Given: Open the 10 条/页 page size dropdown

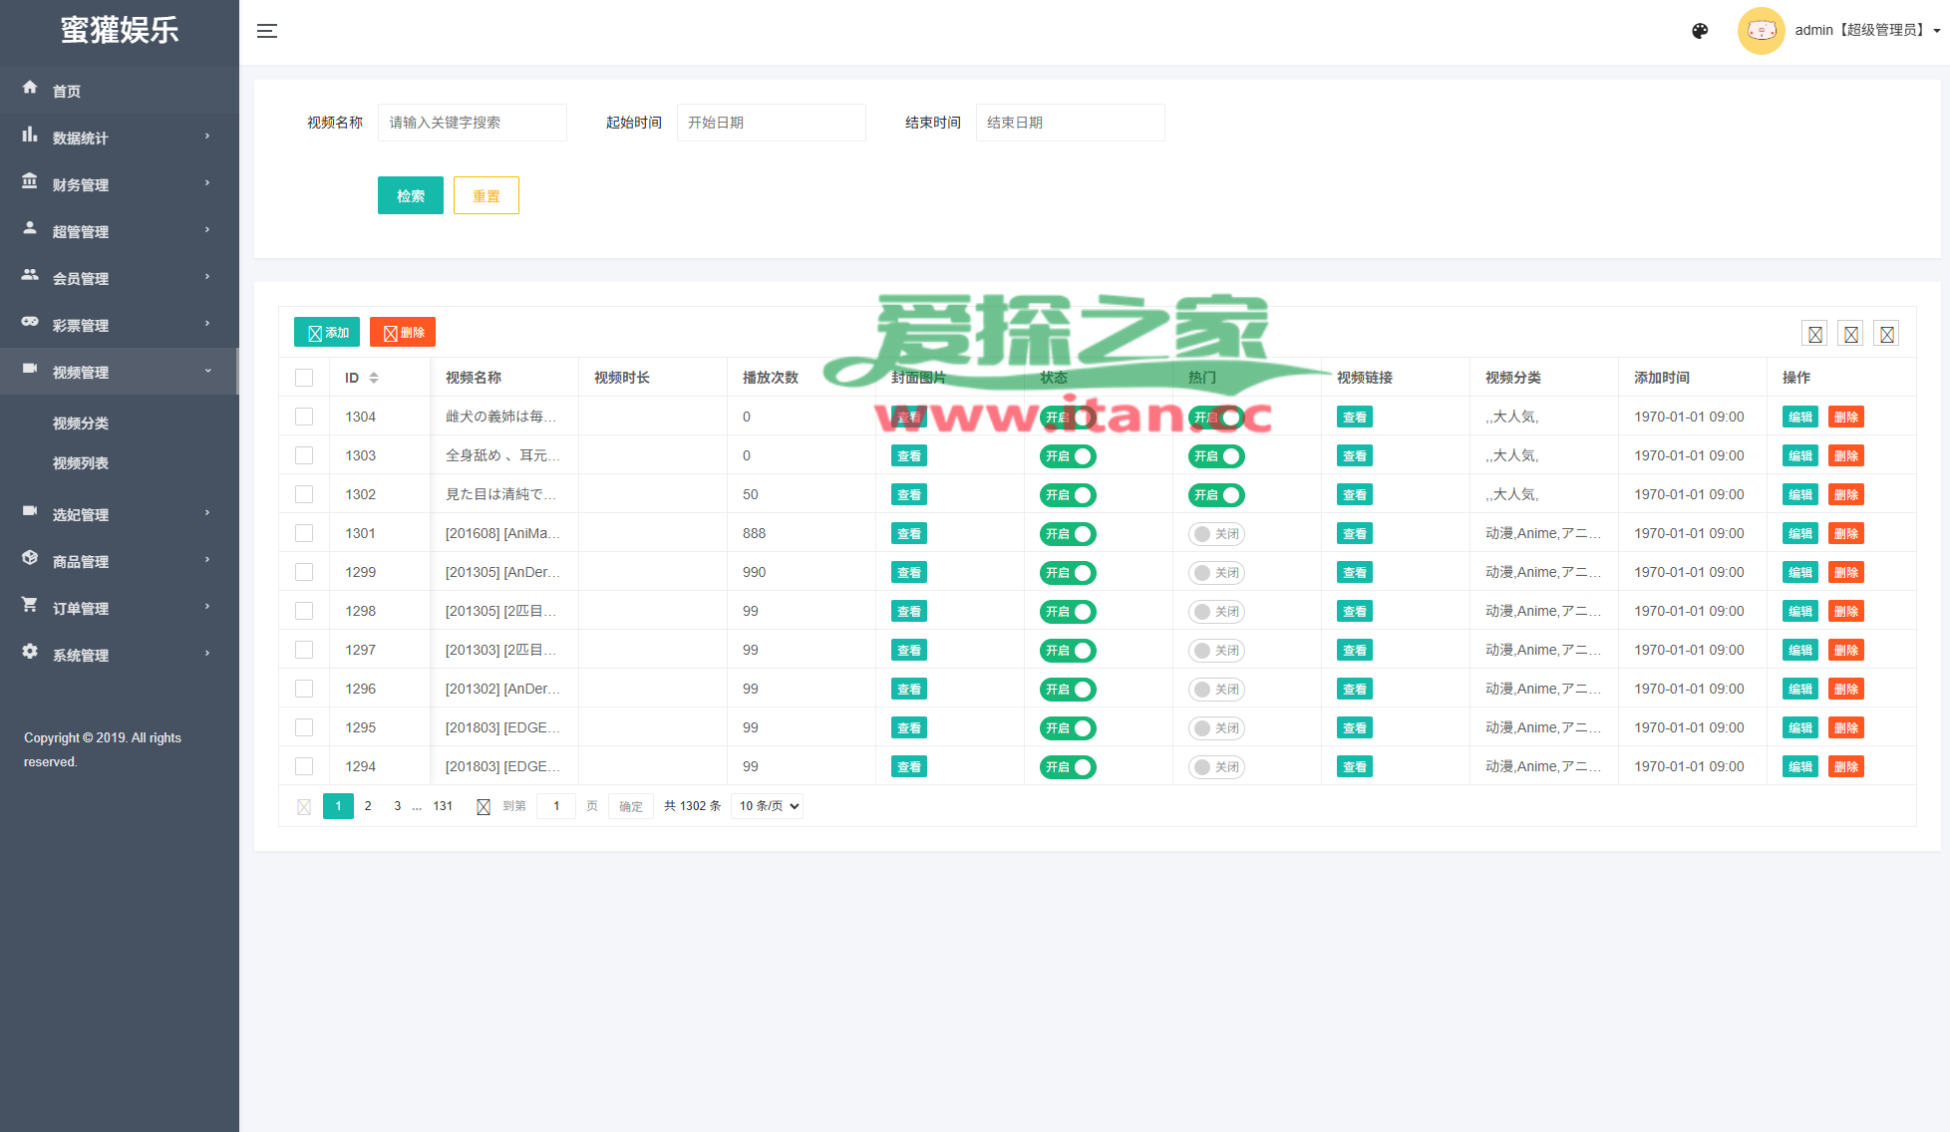Looking at the screenshot, I should coord(767,806).
